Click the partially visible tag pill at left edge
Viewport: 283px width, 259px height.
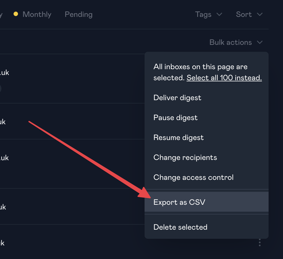coord(1,88)
